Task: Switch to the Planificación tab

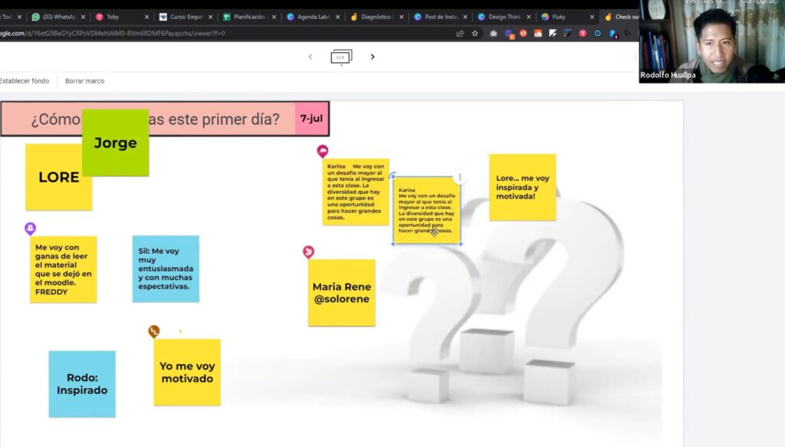Action: (245, 17)
